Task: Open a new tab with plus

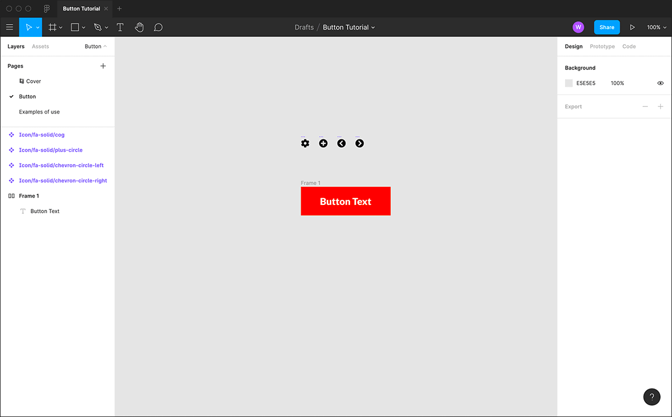Action: pyautogui.click(x=119, y=9)
